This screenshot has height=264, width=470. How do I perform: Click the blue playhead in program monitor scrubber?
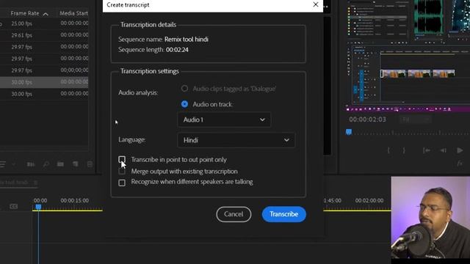point(349,132)
